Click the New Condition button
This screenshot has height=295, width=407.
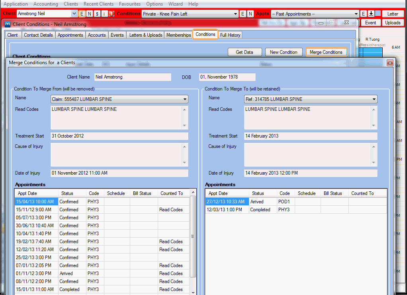(284, 52)
